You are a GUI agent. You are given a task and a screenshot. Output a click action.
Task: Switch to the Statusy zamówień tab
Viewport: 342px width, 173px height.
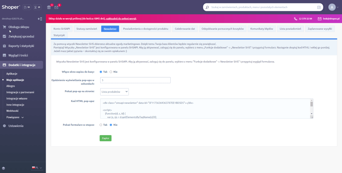[86, 29]
